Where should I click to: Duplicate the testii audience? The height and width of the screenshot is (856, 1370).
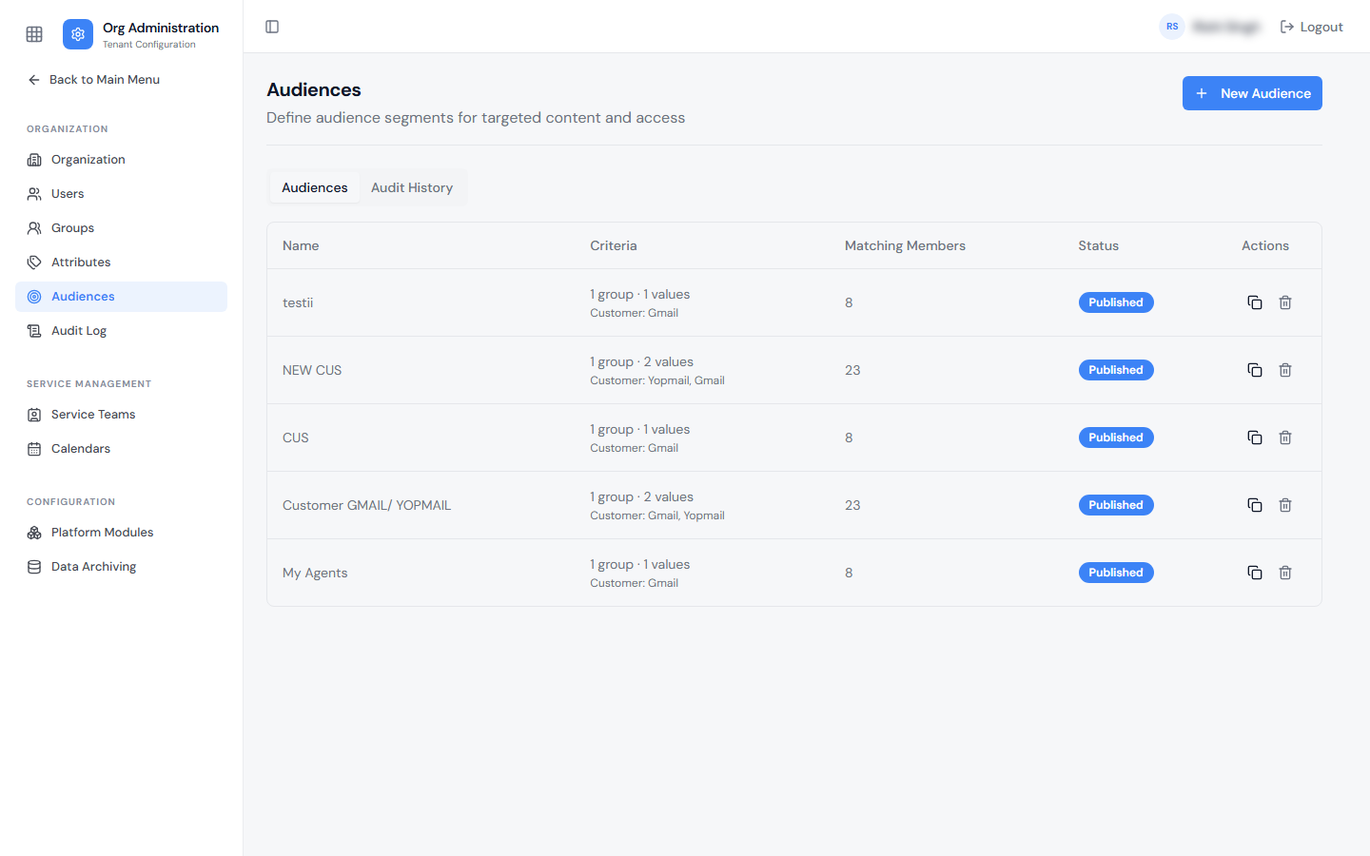[1255, 302]
